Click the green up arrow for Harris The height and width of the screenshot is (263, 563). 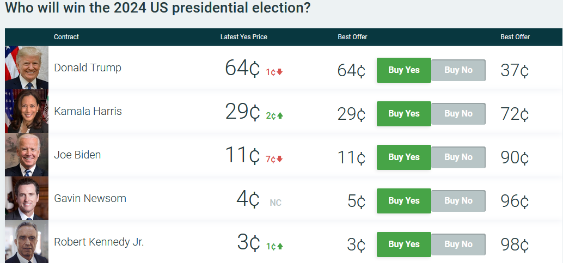[x=280, y=115]
